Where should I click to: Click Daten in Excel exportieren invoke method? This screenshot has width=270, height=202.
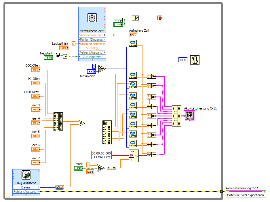tap(246, 195)
